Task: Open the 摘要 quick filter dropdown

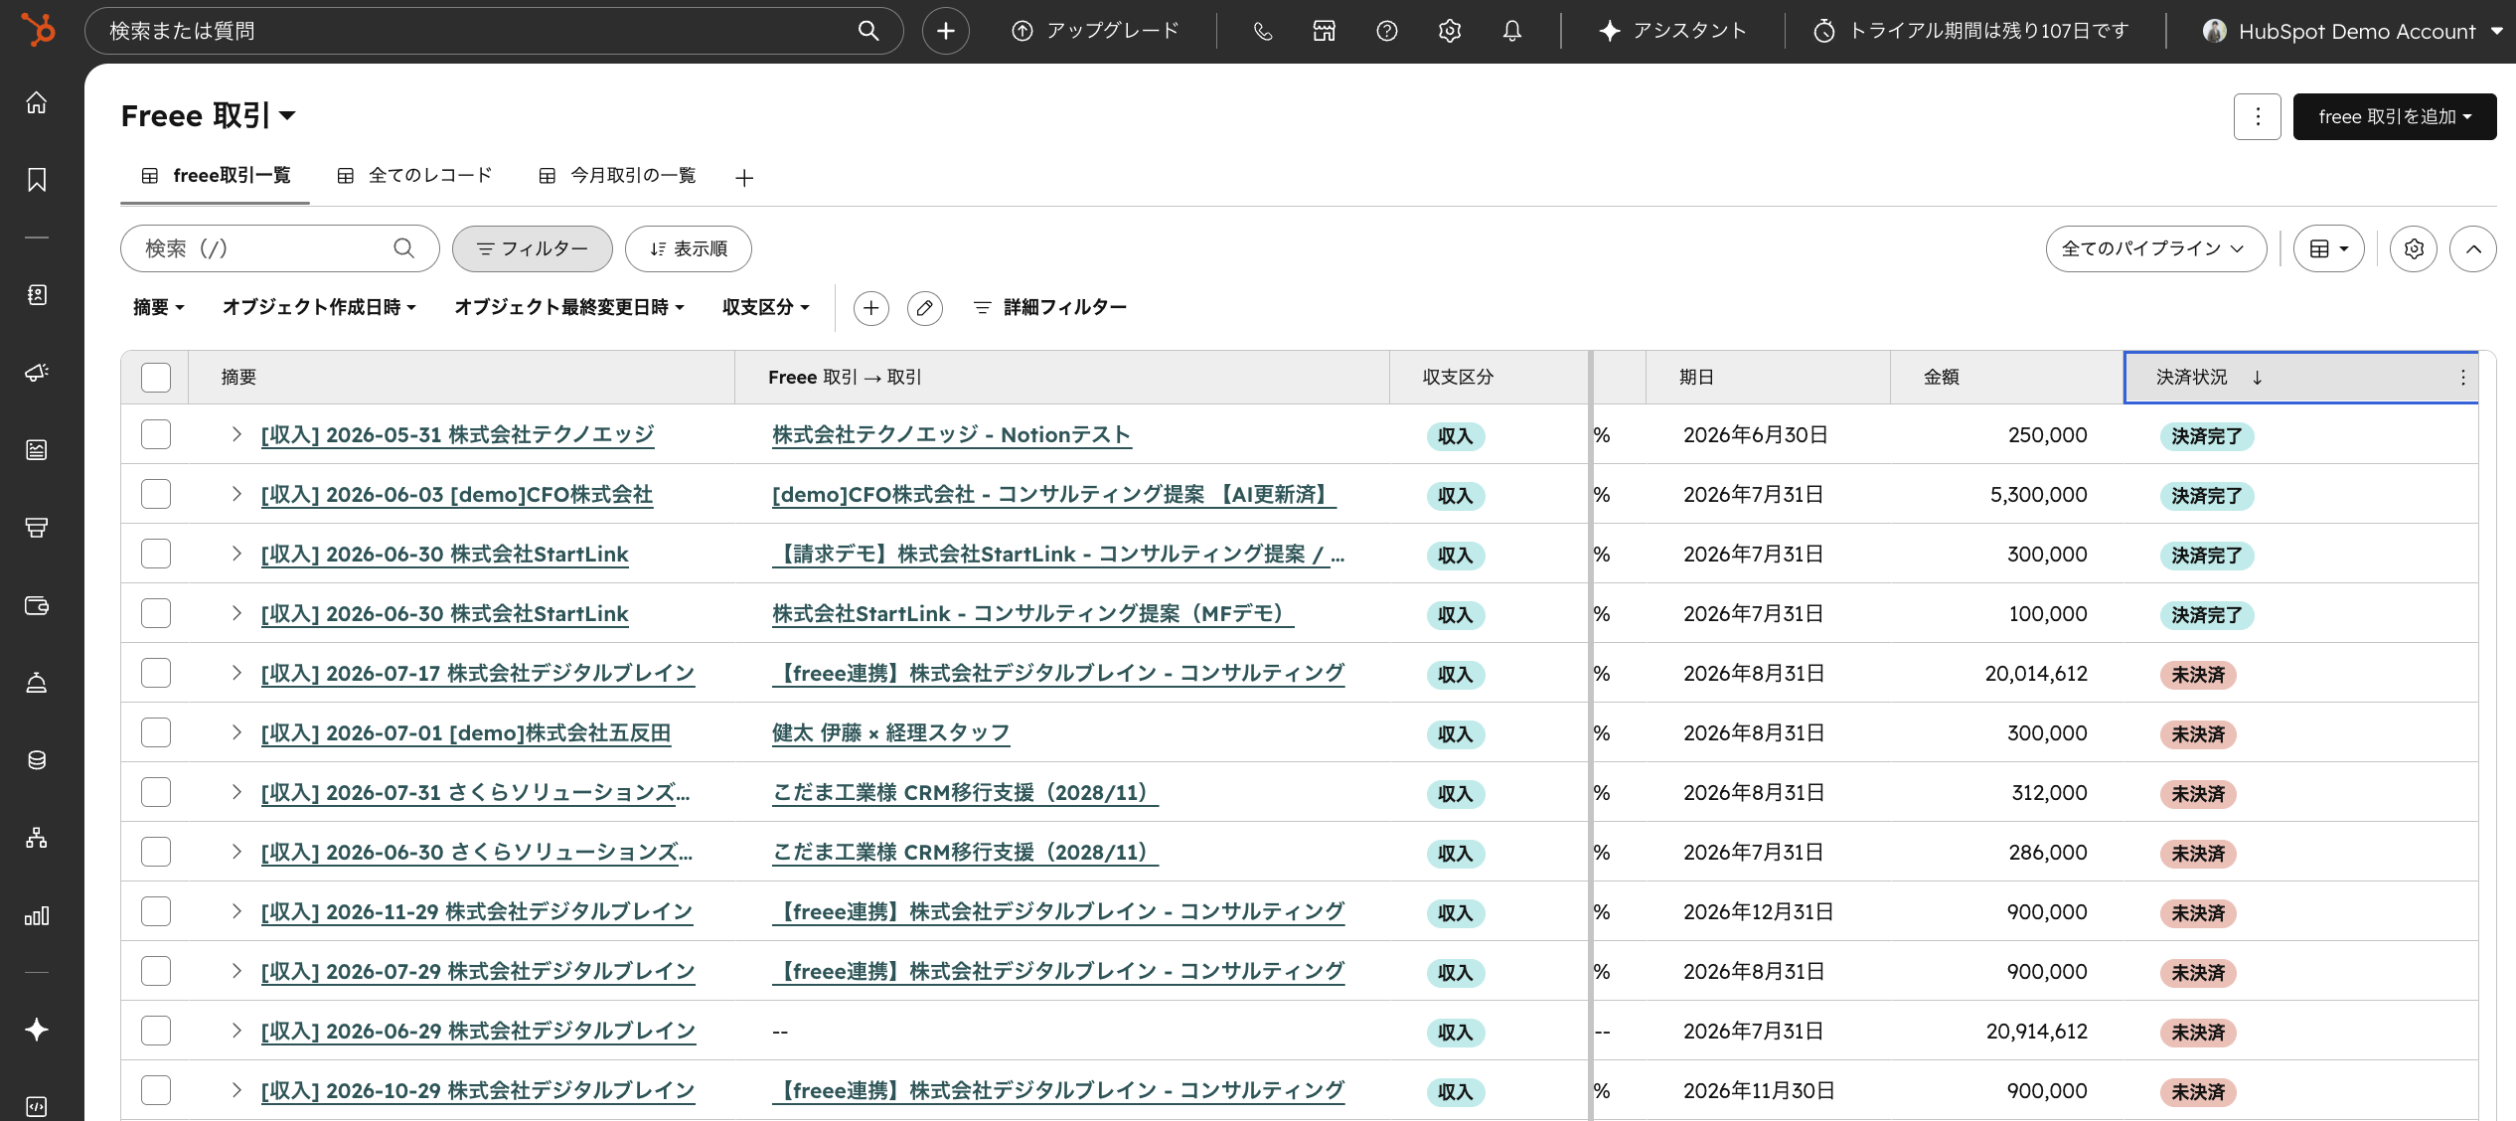Action: click(159, 308)
